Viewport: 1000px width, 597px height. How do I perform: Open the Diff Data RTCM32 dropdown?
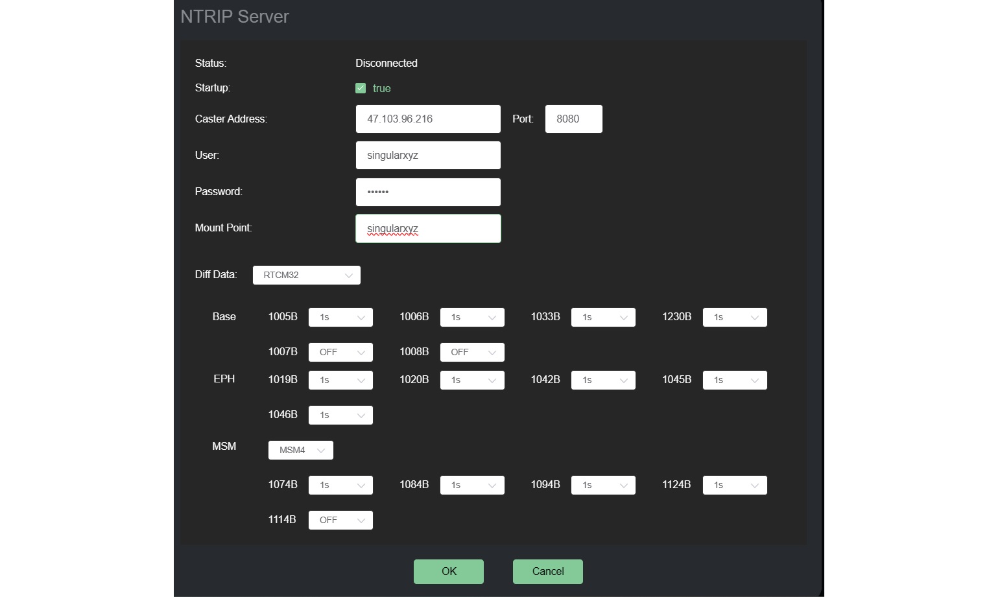pos(306,275)
